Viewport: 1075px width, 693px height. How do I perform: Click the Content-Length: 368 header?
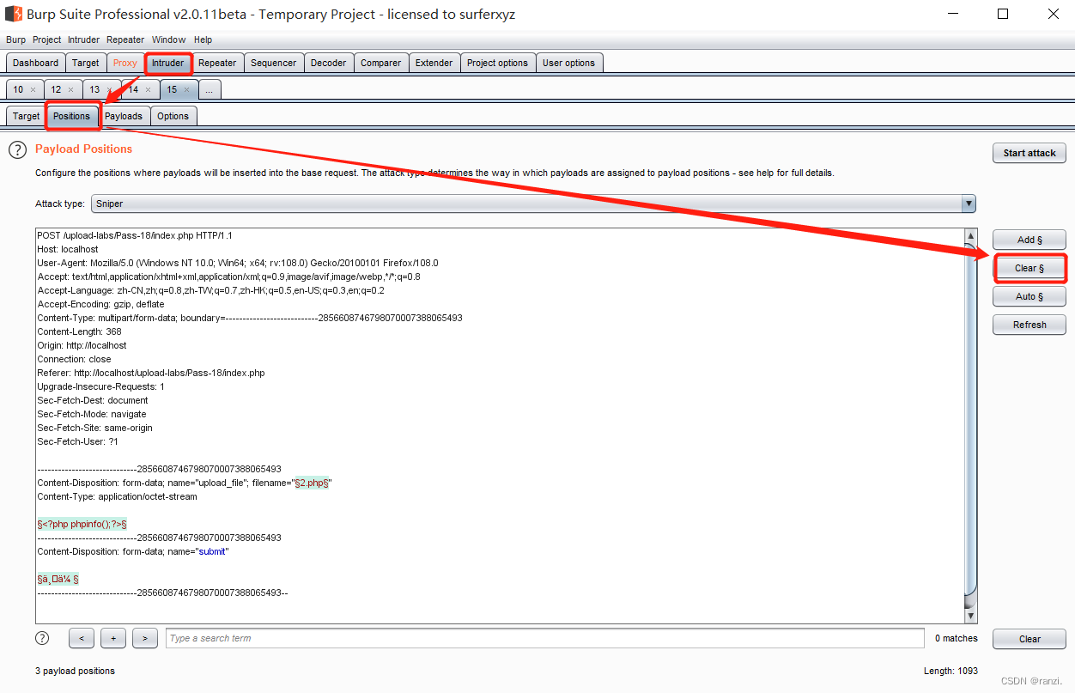79,331
